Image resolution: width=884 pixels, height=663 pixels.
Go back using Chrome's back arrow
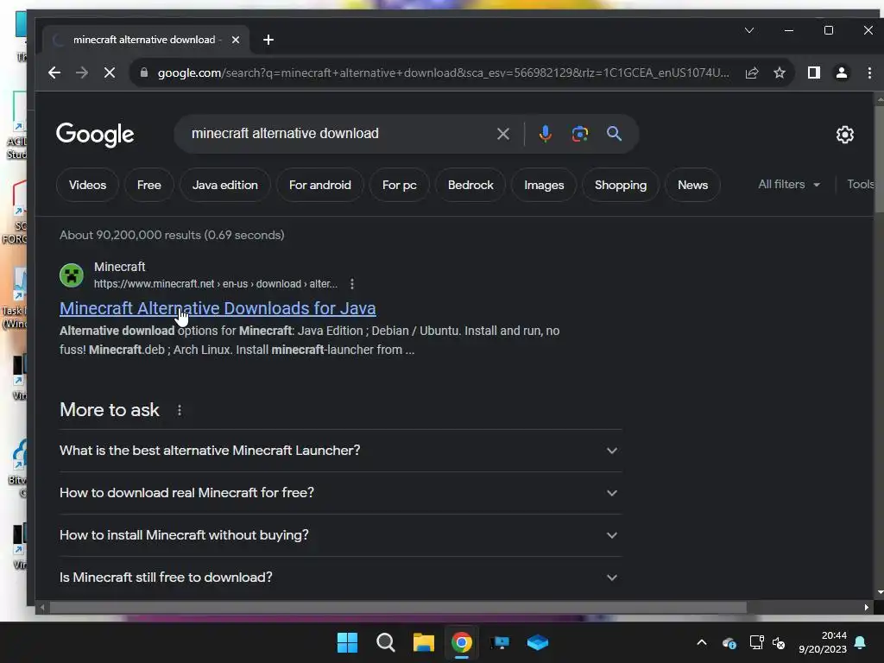(x=54, y=73)
